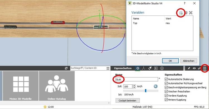
Task: Click the Cockpit betreten button
Action: 128,100
